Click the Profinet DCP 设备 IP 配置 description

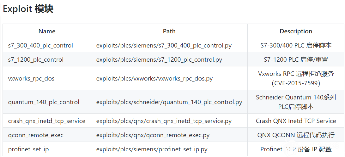coord(296,149)
